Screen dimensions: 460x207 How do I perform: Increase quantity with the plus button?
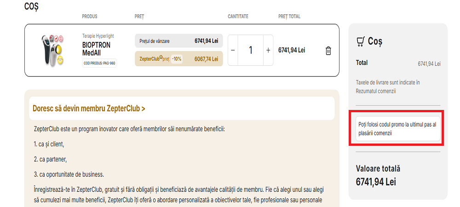[268, 50]
